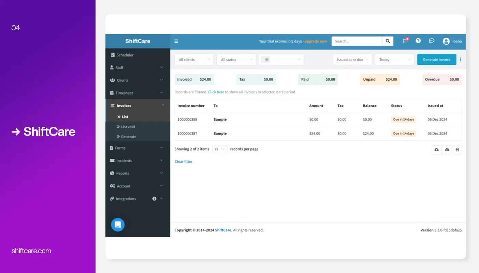Open the List void submenu item
Screen dimensions: 479x273
coord(138,127)
